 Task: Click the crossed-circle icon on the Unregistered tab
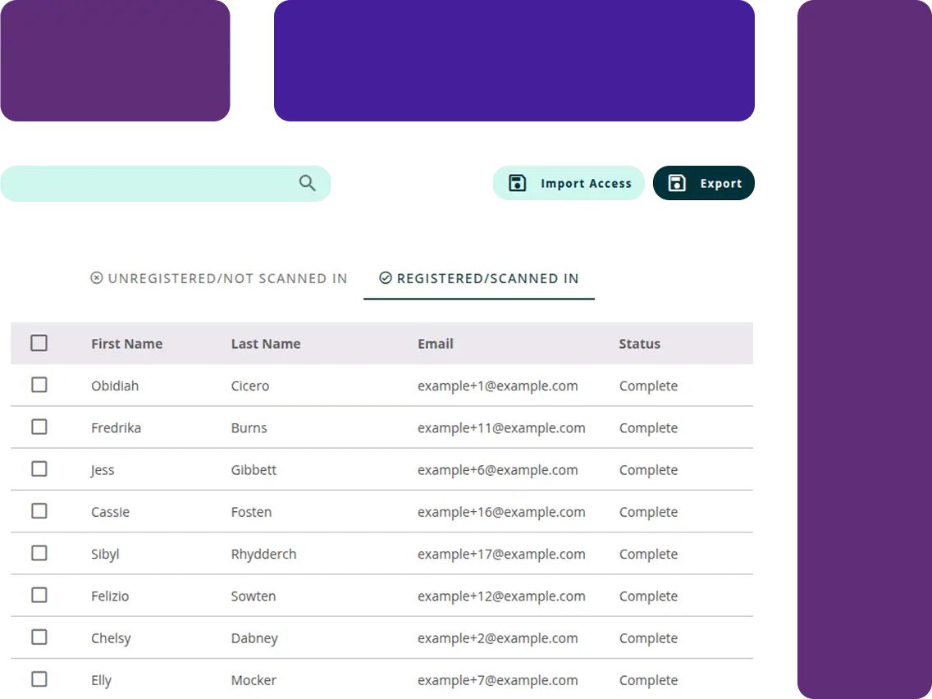coord(97,278)
